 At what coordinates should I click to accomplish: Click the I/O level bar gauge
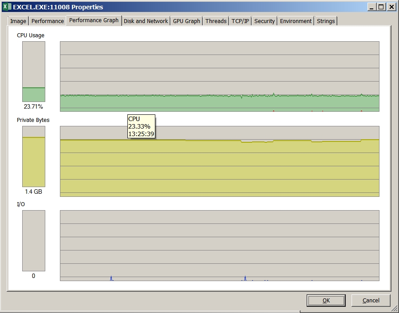[x=34, y=241]
